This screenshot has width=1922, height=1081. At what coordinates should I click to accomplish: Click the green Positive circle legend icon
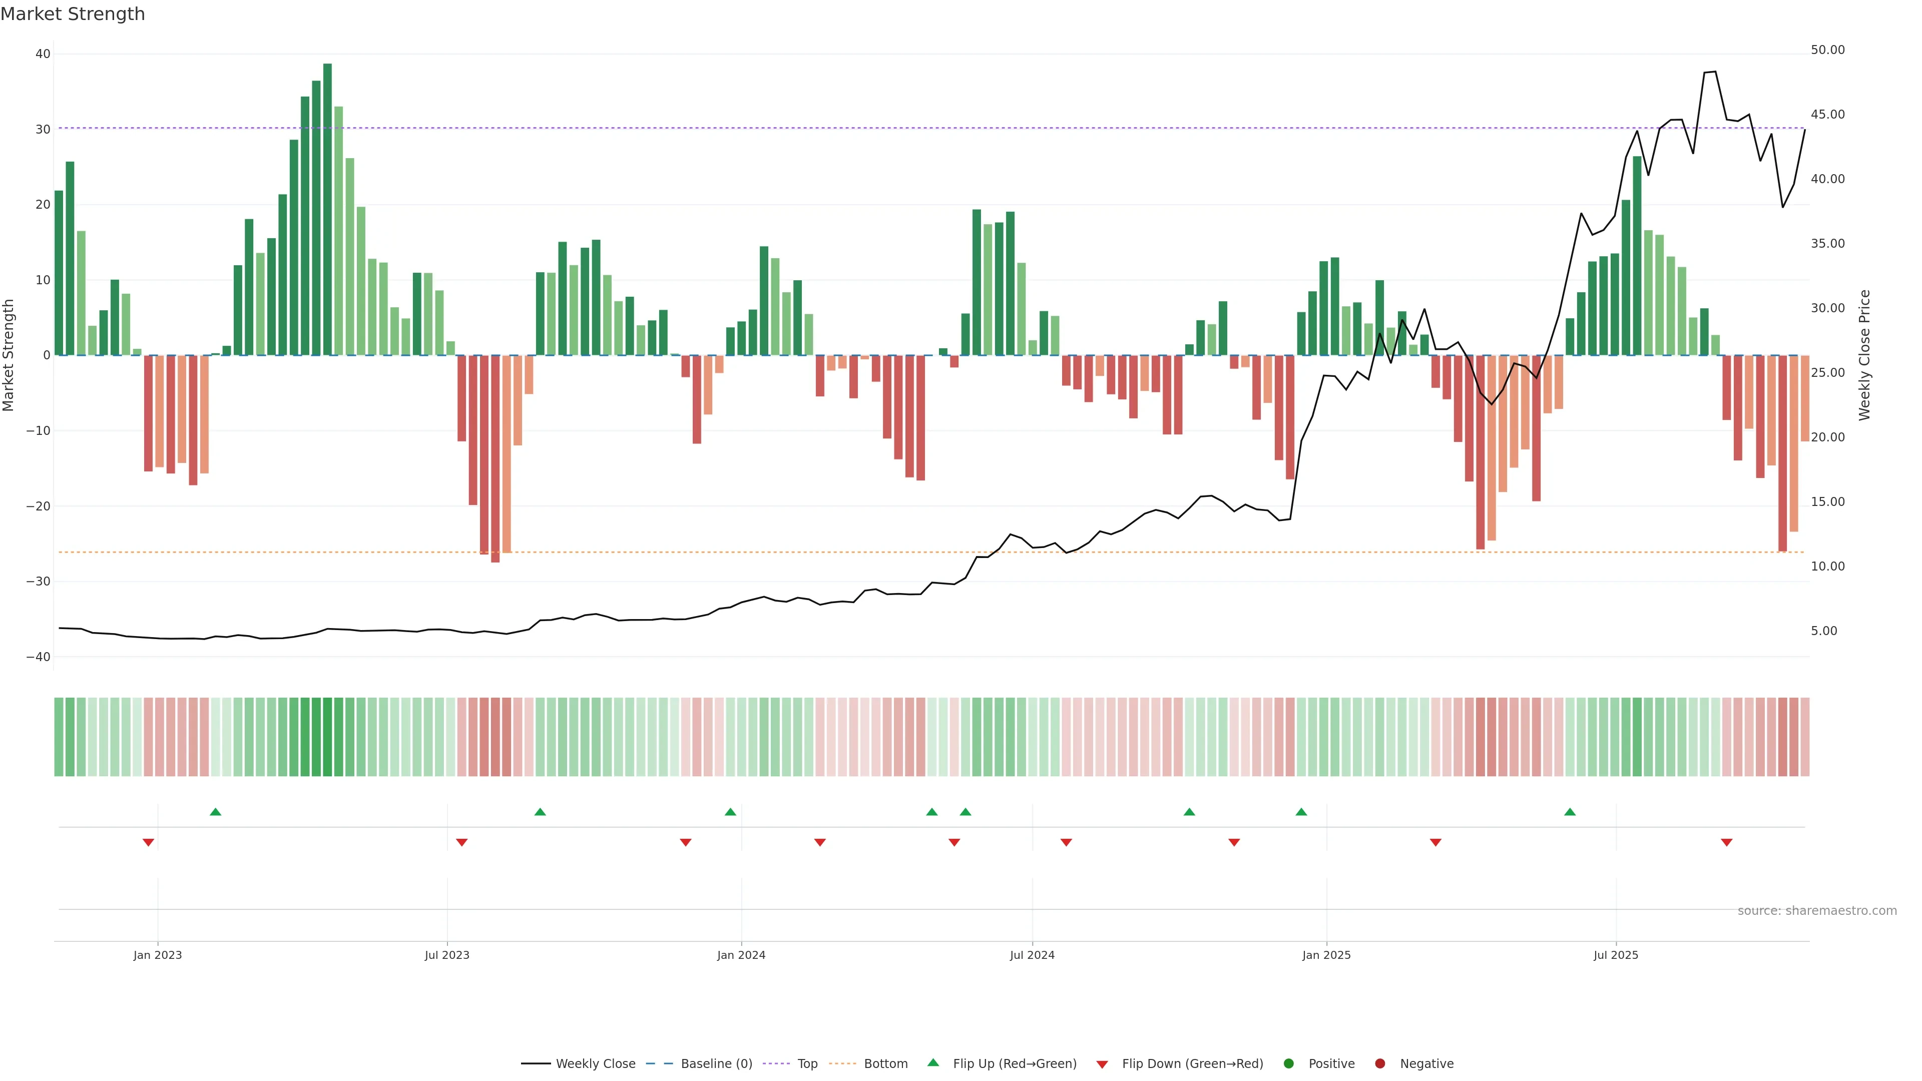tap(1288, 1064)
